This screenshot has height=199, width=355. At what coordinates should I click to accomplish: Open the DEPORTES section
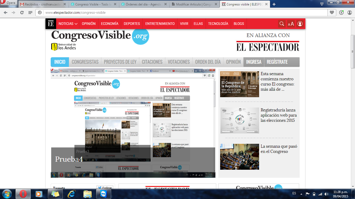(132, 24)
